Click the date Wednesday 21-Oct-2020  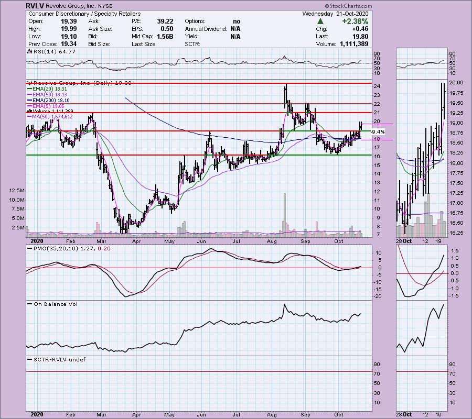coord(335,14)
